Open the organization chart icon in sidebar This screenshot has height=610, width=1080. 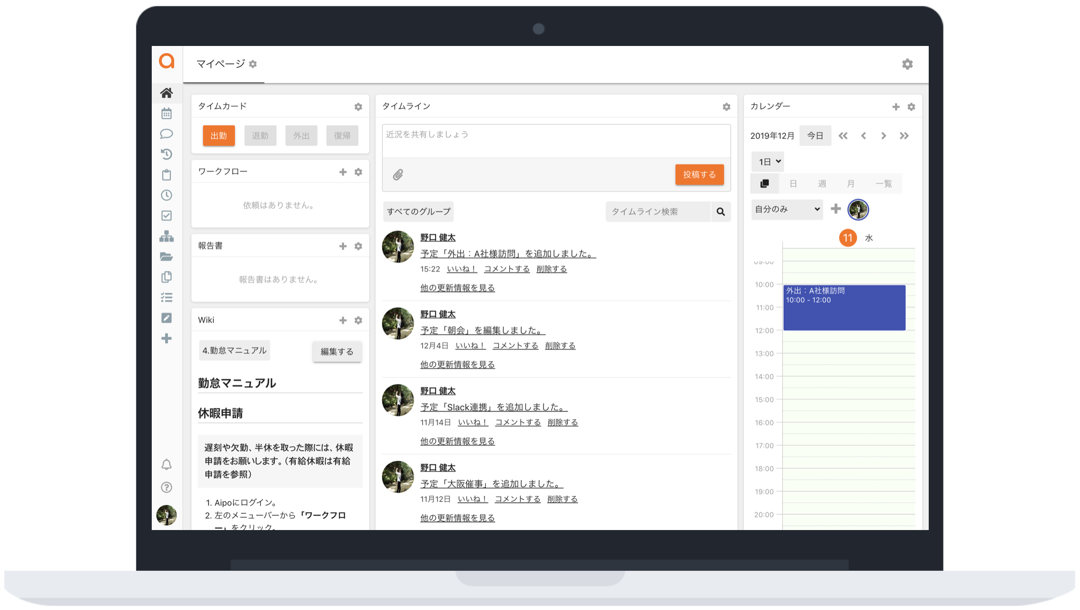coord(166,237)
